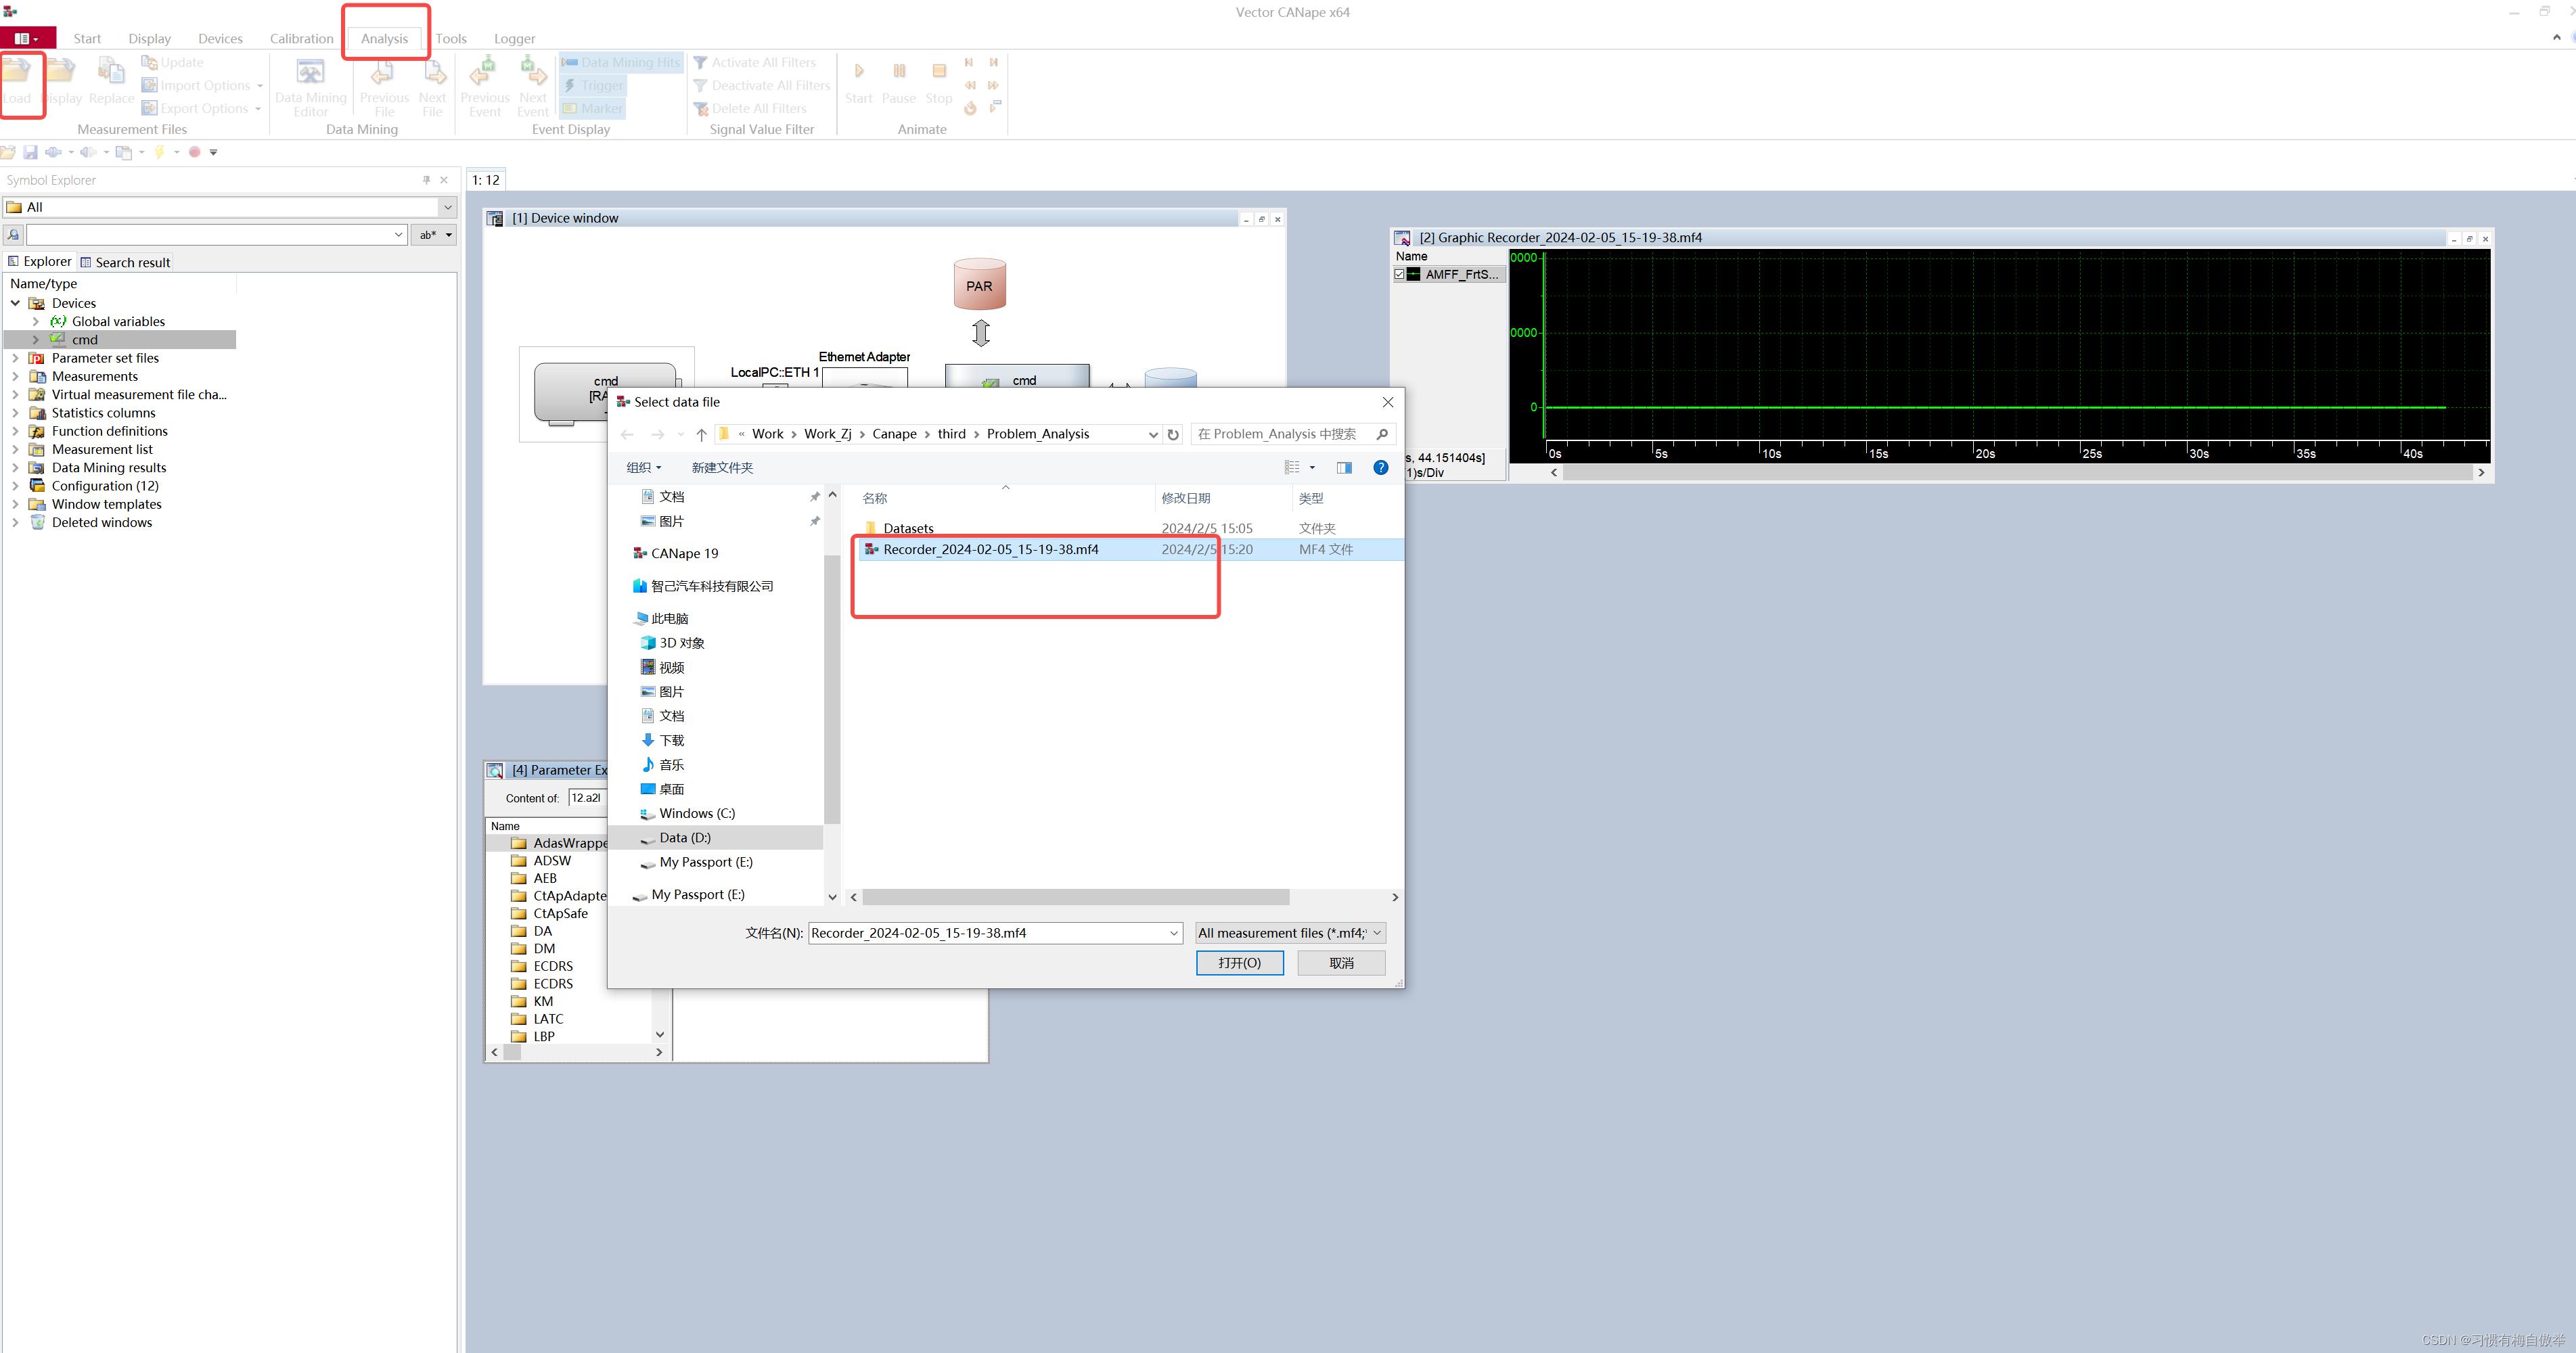The height and width of the screenshot is (1353, 2576).
Task: Open the Tools ribbon menu
Action: coord(451,38)
